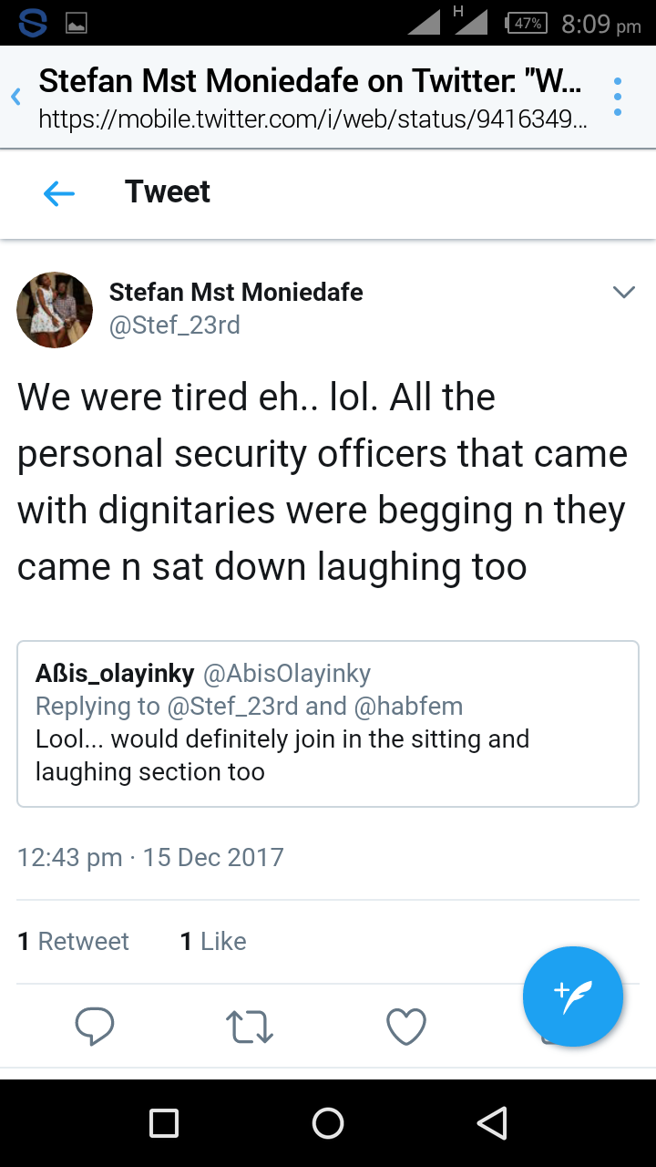The width and height of the screenshot is (656, 1167).
Task: View the 1 Like list
Action: point(213,941)
